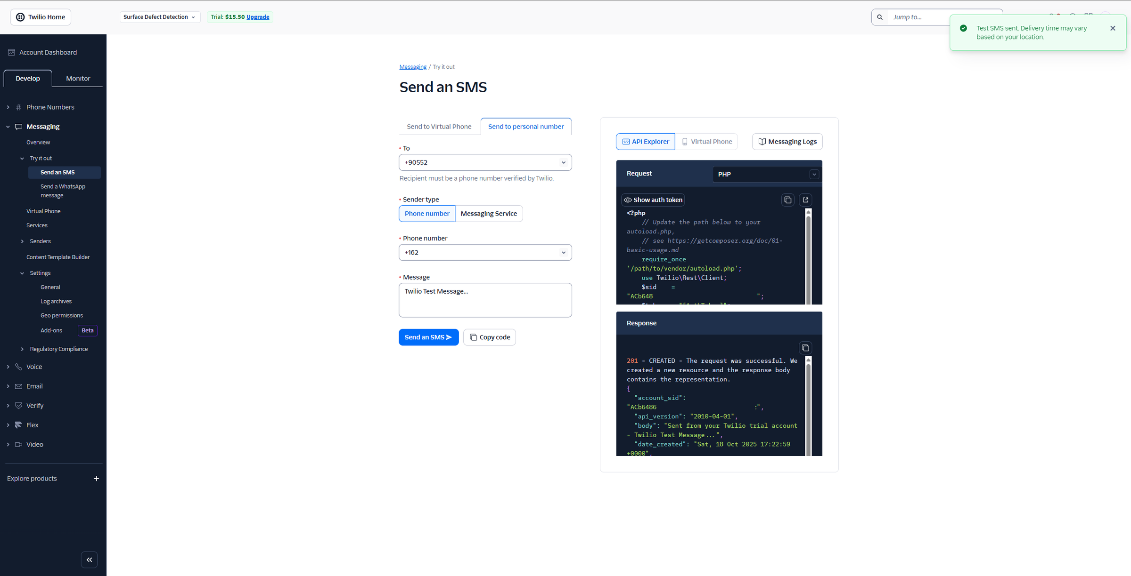This screenshot has height=576, width=1131.
Task: Open the sender Phone number dropdown
Action: [485, 253]
